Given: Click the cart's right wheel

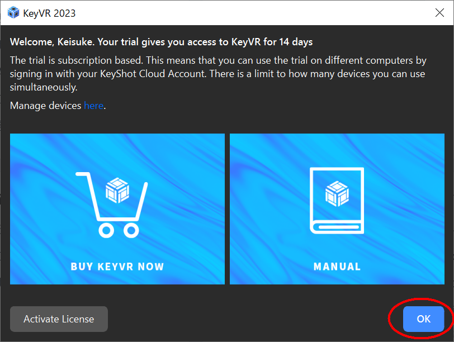Looking at the screenshot, I should click(131, 230).
